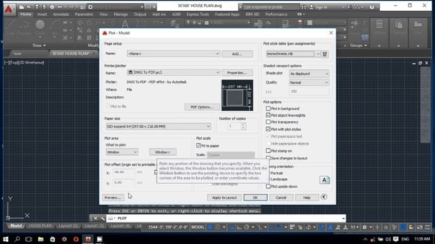
Task: Click the New drawing icon in Quick Access toolbar
Action: (x=22, y=7)
